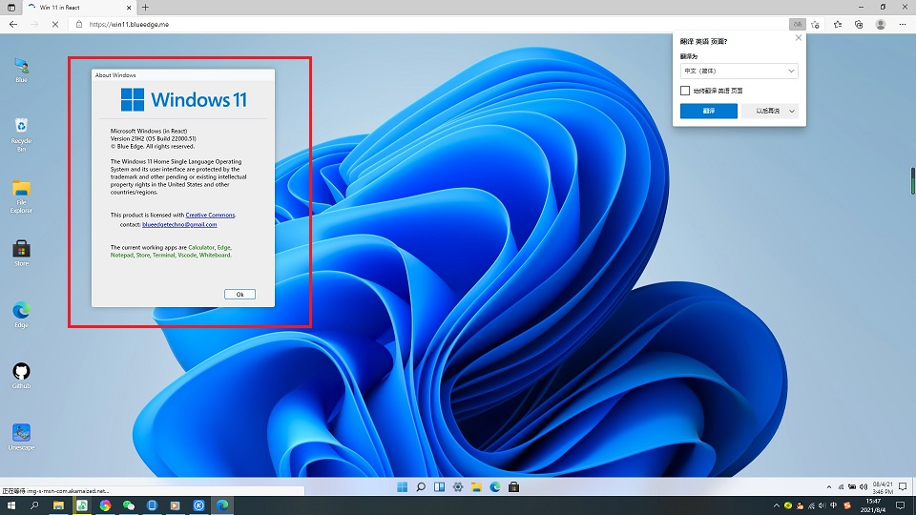Click Ok in About Windows dialog
The height and width of the screenshot is (515, 916).
(x=239, y=295)
